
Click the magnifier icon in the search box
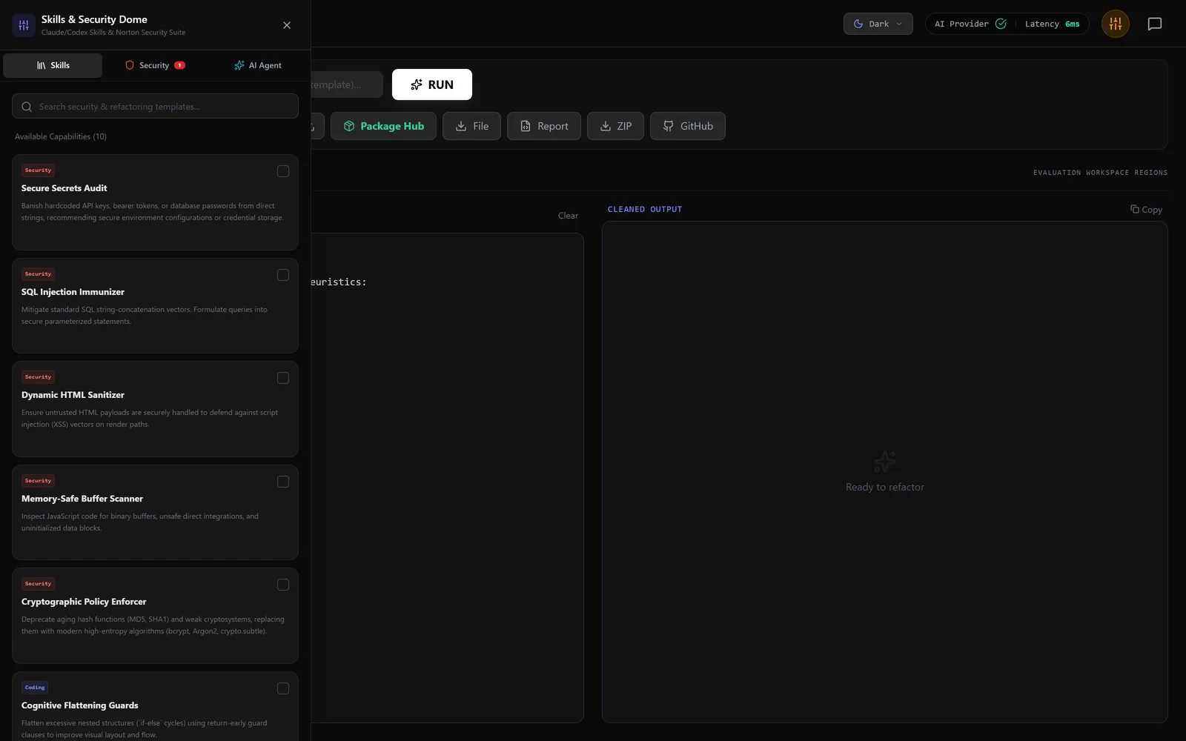tap(27, 107)
